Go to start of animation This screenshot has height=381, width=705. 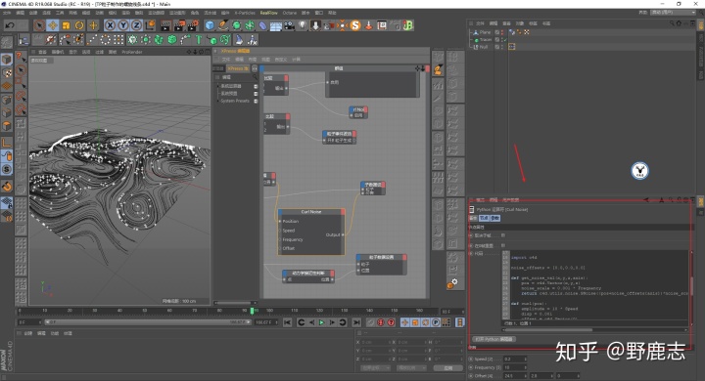pos(288,322)
